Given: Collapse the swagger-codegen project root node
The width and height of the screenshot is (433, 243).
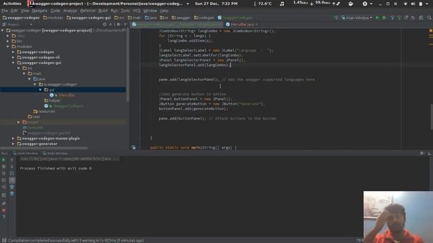Looking at the screenshot, I should click(x=3, y=30).
